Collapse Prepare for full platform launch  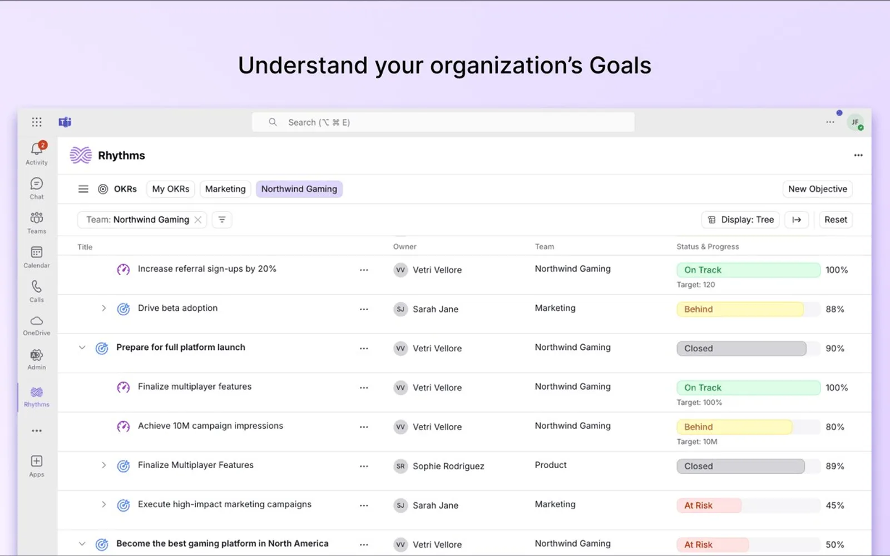click(x=82, y=348)
